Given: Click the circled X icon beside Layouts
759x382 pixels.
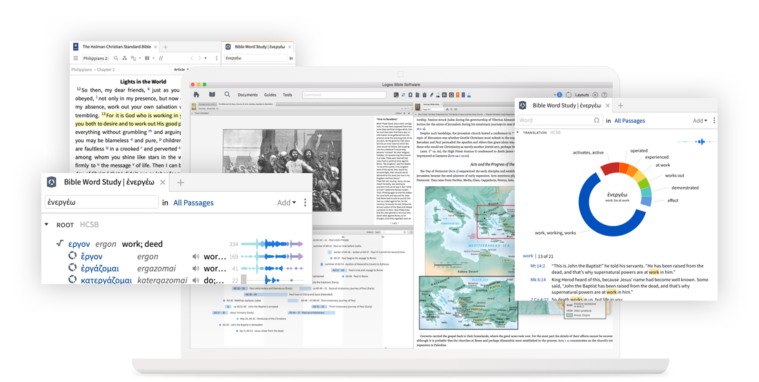Looking at the screenshot, I should (595, 94).
